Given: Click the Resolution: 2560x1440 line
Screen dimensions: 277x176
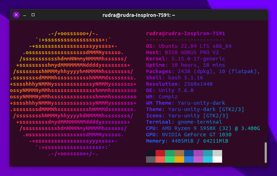Looking at the screenshot, I should click(179, 84).
